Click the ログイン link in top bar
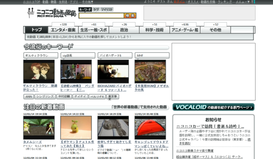 pos(179,2)
